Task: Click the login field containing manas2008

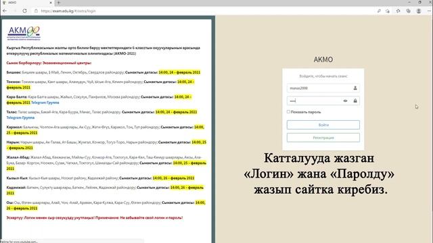Action: tap(323, 88)
